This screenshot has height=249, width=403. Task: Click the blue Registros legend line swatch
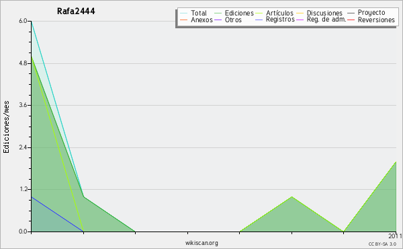coord(259,20)
